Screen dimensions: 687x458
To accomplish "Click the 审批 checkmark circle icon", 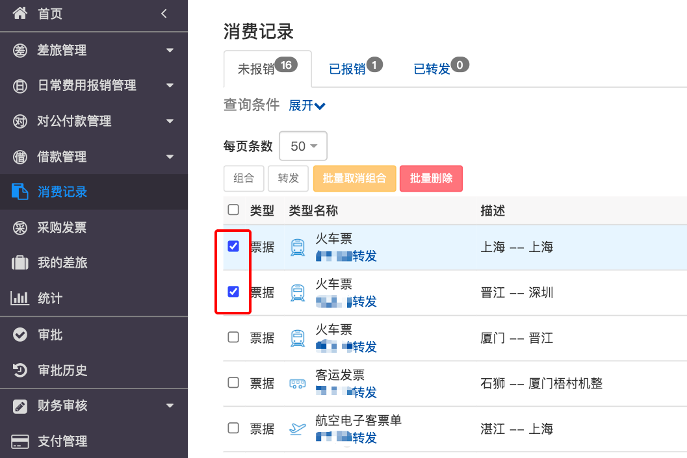I will click(19, 335).
